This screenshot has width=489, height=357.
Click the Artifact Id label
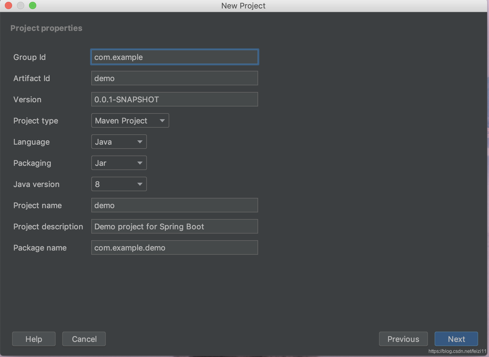click(32, 78)
